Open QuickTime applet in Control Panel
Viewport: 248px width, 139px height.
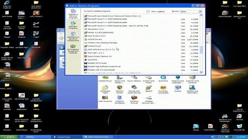[163, 79]
